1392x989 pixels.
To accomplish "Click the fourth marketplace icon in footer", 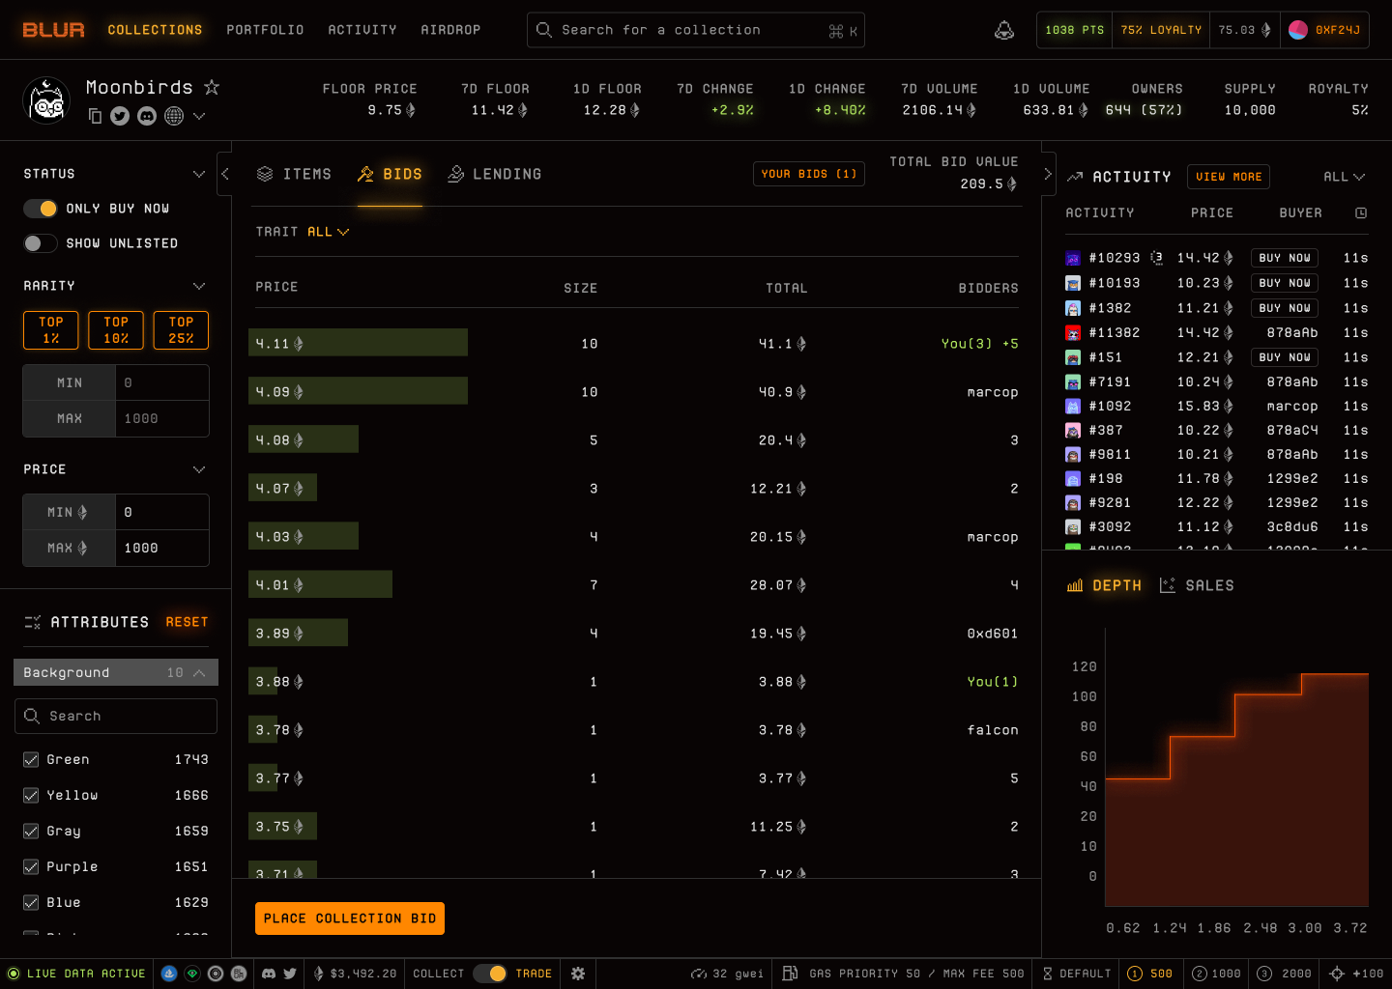I will click(239, 974).
